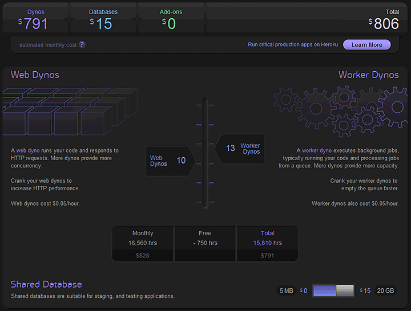The height and width of the screenshot is (311, 411).
Task: Select the 20 GB database option
Action: click(x=385, y=290)
